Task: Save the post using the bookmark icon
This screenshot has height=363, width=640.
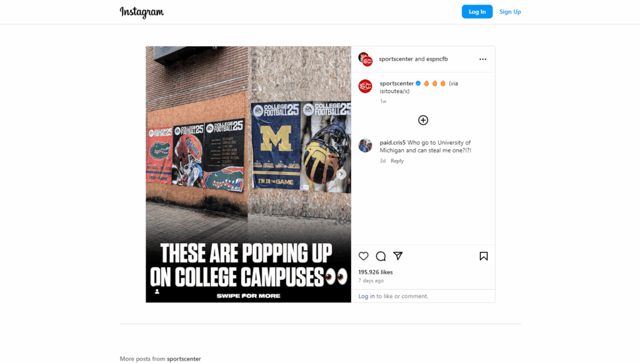Action: 483,256
